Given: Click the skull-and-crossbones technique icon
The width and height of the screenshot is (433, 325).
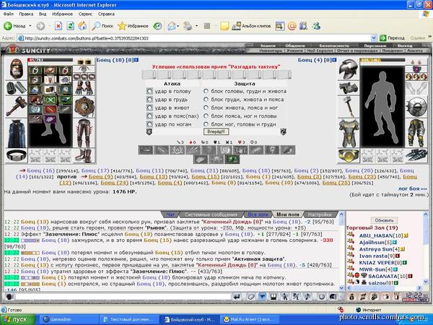Looking at the screenshot, I should point(177,150).
